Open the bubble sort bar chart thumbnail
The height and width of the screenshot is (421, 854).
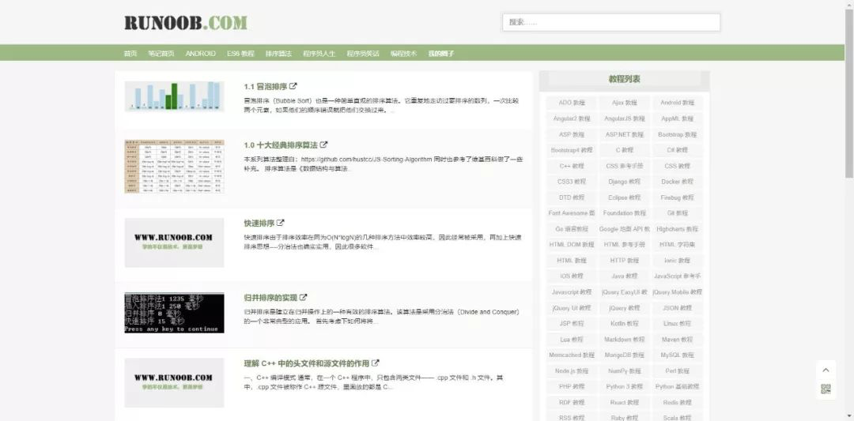point(174,96)
